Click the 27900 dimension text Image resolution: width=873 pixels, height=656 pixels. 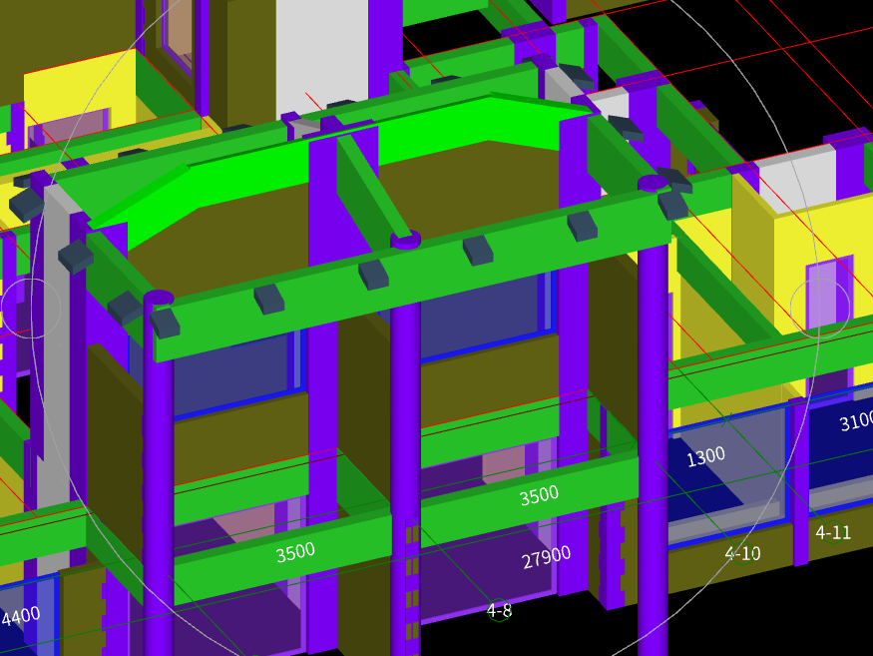(x=546, y=557)
